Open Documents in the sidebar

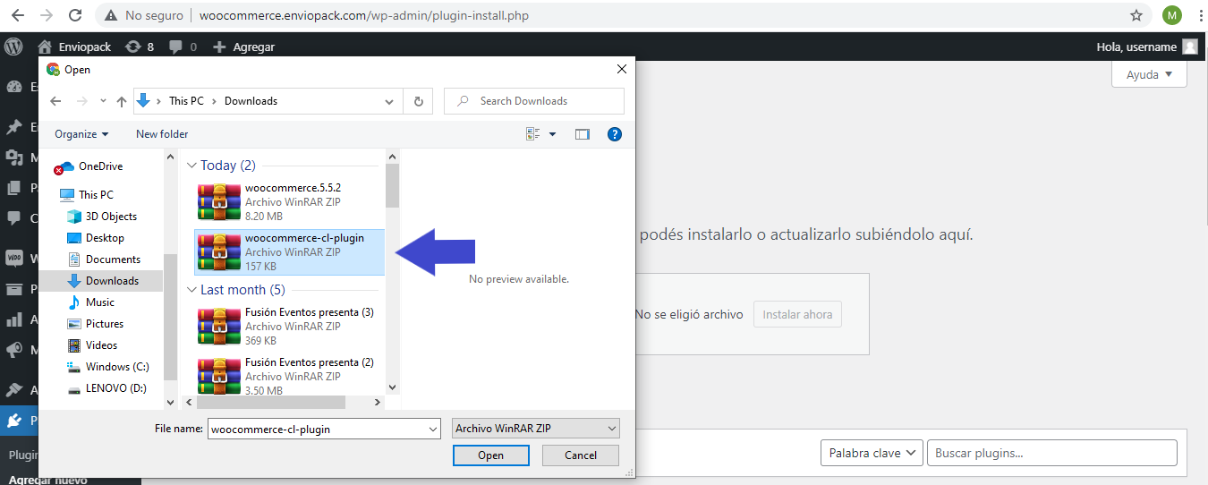(x=113, y=260)
